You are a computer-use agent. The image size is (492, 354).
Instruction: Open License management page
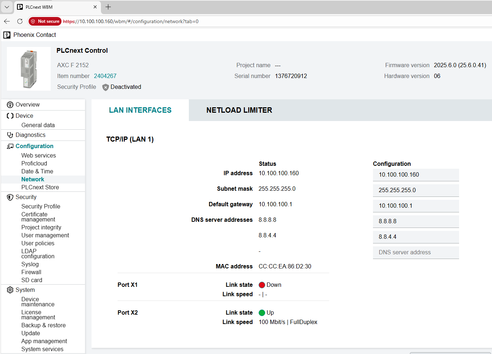38,315
